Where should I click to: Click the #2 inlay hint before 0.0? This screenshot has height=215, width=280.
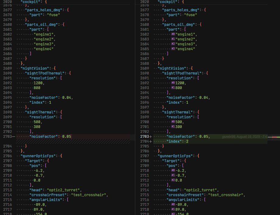tap(173, 180)
